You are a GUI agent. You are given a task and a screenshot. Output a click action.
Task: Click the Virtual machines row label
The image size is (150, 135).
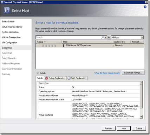tap(46, 115)
